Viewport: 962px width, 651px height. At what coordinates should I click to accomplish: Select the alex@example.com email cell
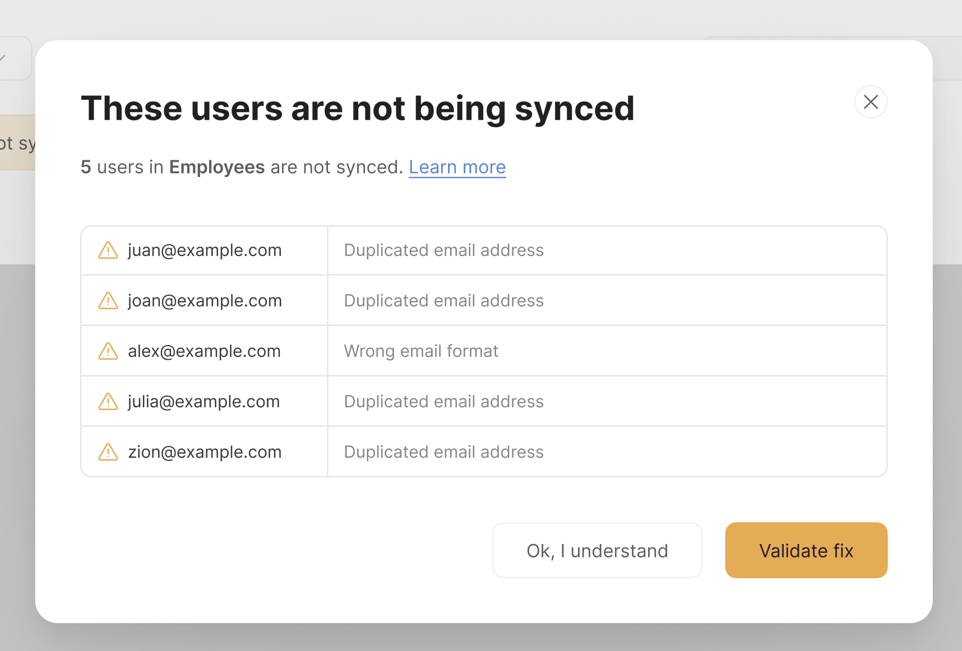204,351
